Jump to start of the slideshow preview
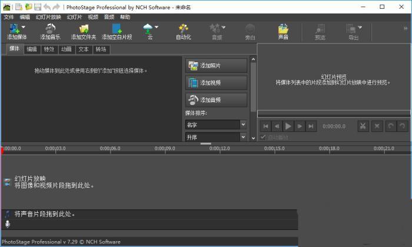Image resolution: width=412 pixels, height=247 pixels. 265,126
